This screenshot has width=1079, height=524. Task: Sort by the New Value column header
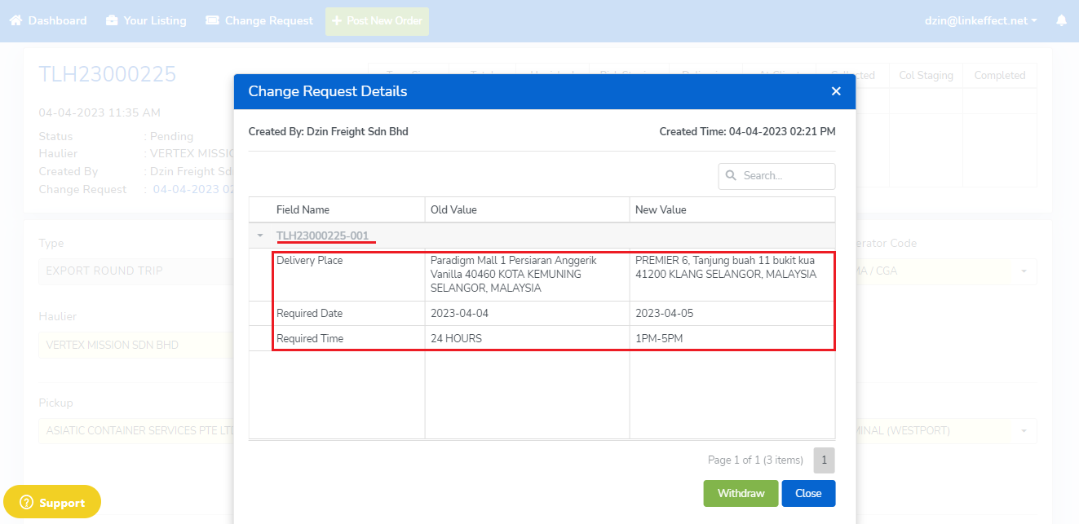[661, 210]
